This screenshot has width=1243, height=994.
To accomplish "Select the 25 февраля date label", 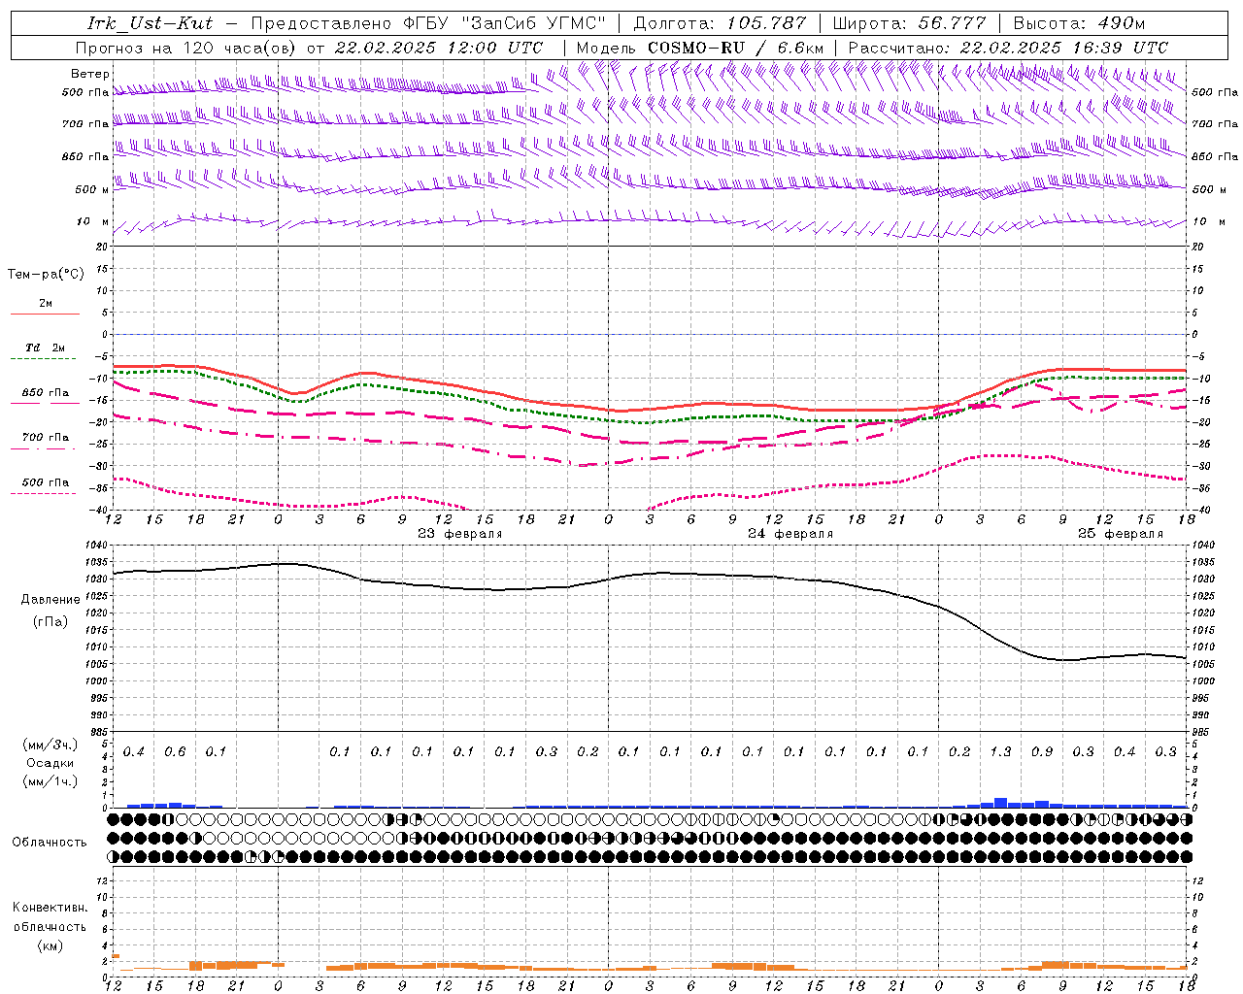I will point(1121,534).
